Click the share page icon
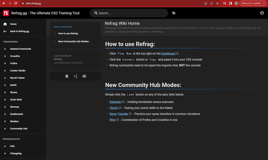268x160 pixels. click(x=76, y=76)
